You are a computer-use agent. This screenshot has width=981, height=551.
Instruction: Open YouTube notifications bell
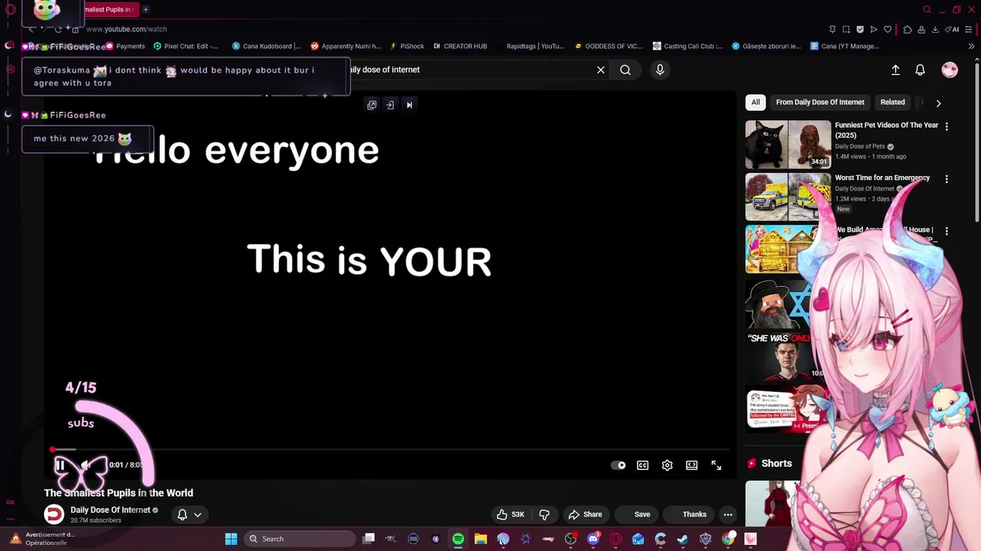[x=920, y=70]
